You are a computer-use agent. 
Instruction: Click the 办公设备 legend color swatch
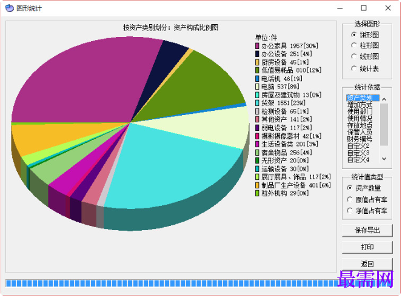click(257, 54)
